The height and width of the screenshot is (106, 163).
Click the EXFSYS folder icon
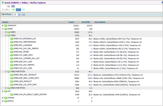pos(6,101)
